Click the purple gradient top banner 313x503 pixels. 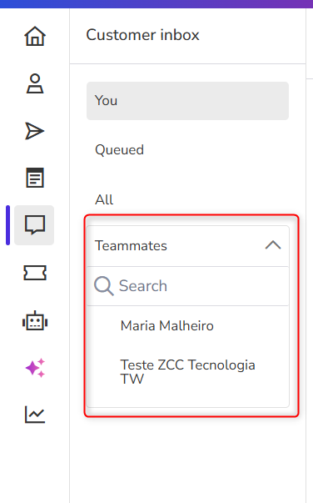coord(156,4)
